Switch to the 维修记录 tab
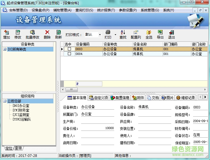 185,98
